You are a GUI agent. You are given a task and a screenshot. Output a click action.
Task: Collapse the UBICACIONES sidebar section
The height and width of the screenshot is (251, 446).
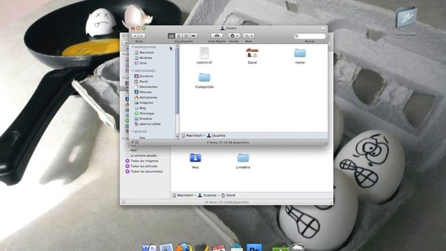point(132,70)
